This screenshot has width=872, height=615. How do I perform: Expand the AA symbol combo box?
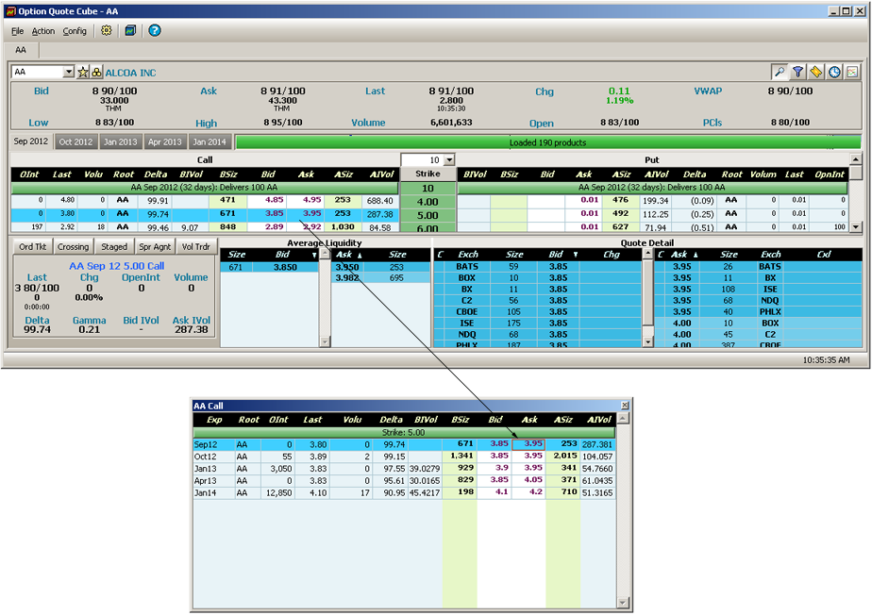[69, 73]
